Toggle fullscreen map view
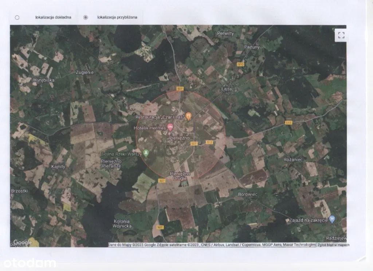Viewport: 373px width, 271px height. pyautogui.click(x=341, y=35)
